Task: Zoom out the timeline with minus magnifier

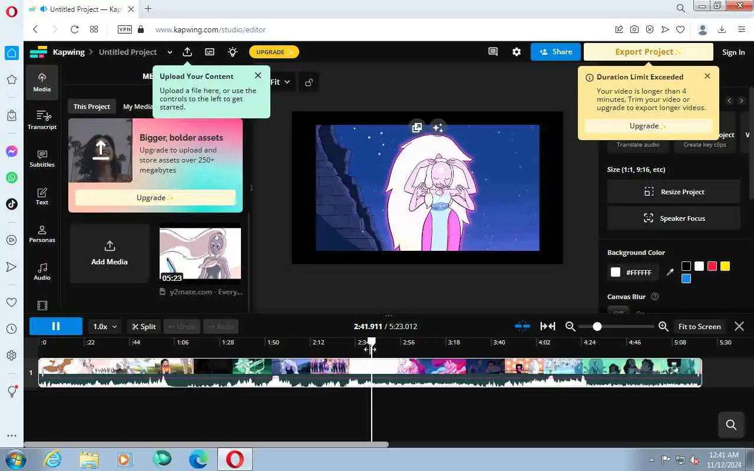Action: point(570,326)
